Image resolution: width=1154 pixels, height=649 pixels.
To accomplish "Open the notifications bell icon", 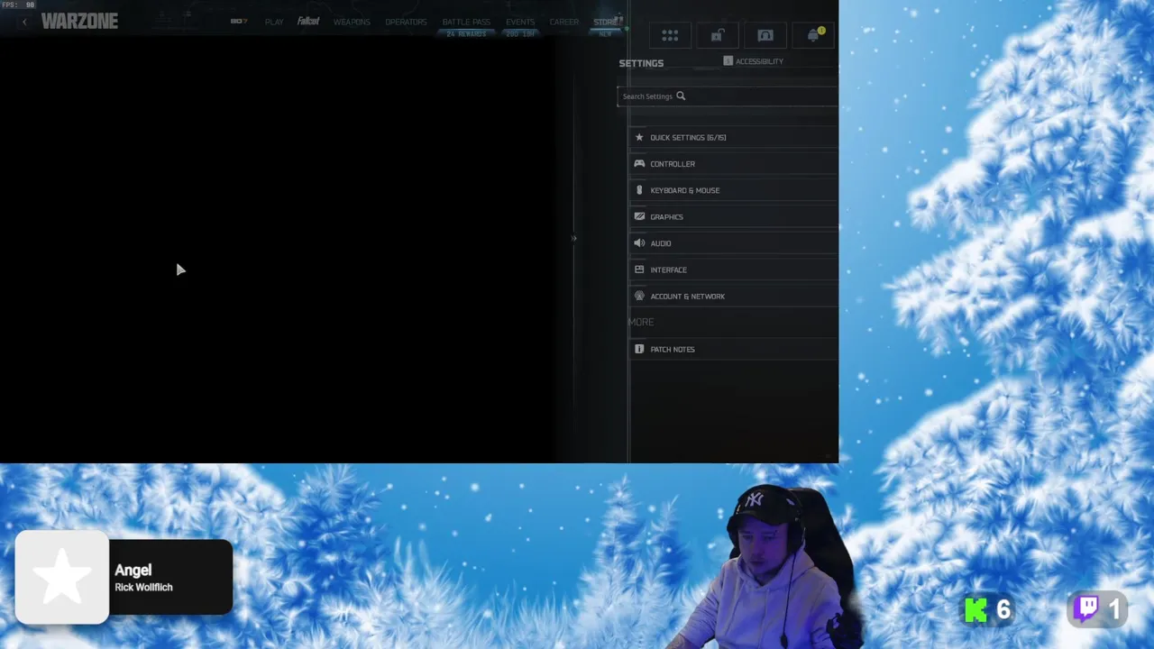I will point(813,35).
